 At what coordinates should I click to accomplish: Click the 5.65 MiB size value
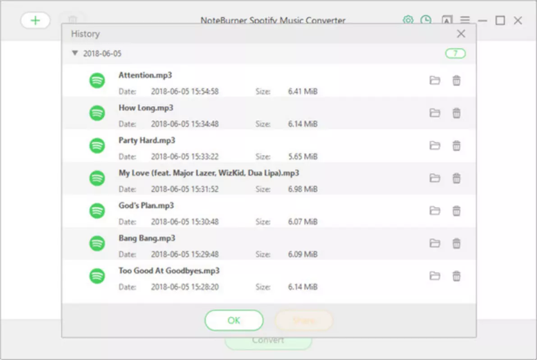303,157
